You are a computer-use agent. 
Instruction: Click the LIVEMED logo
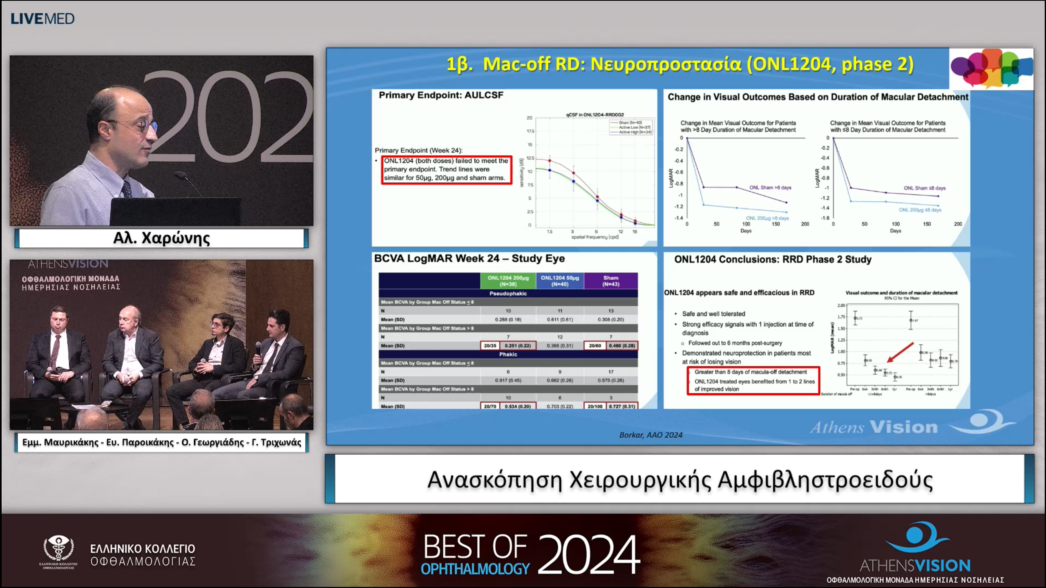pos(42,19)
